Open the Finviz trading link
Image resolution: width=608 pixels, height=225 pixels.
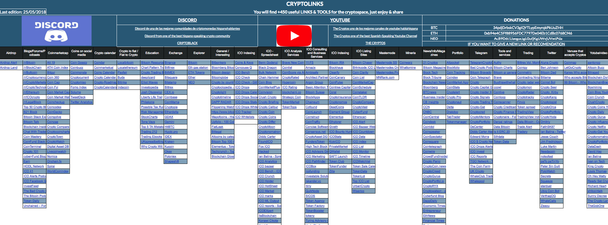(521, 102)
